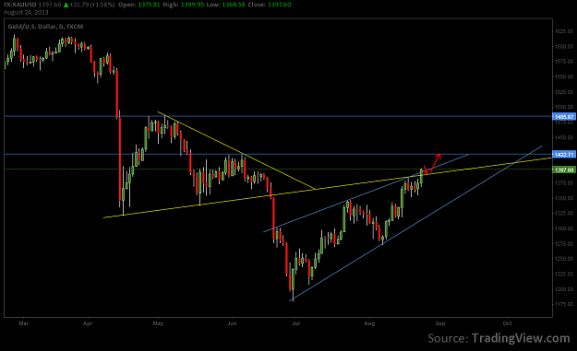
Task: Click the 1375.00 price axis label
Action: 564,183
